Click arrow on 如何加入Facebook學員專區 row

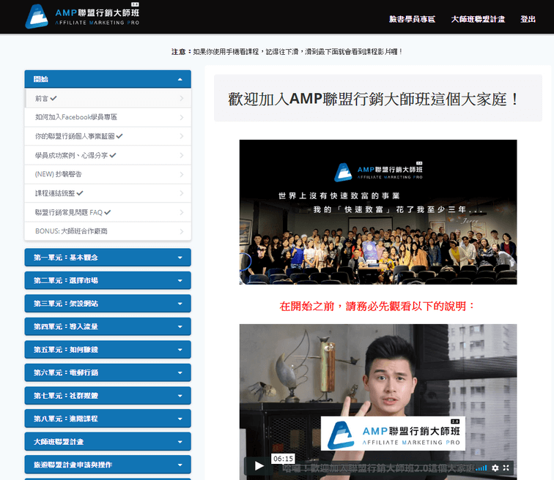tap(182, 117)
